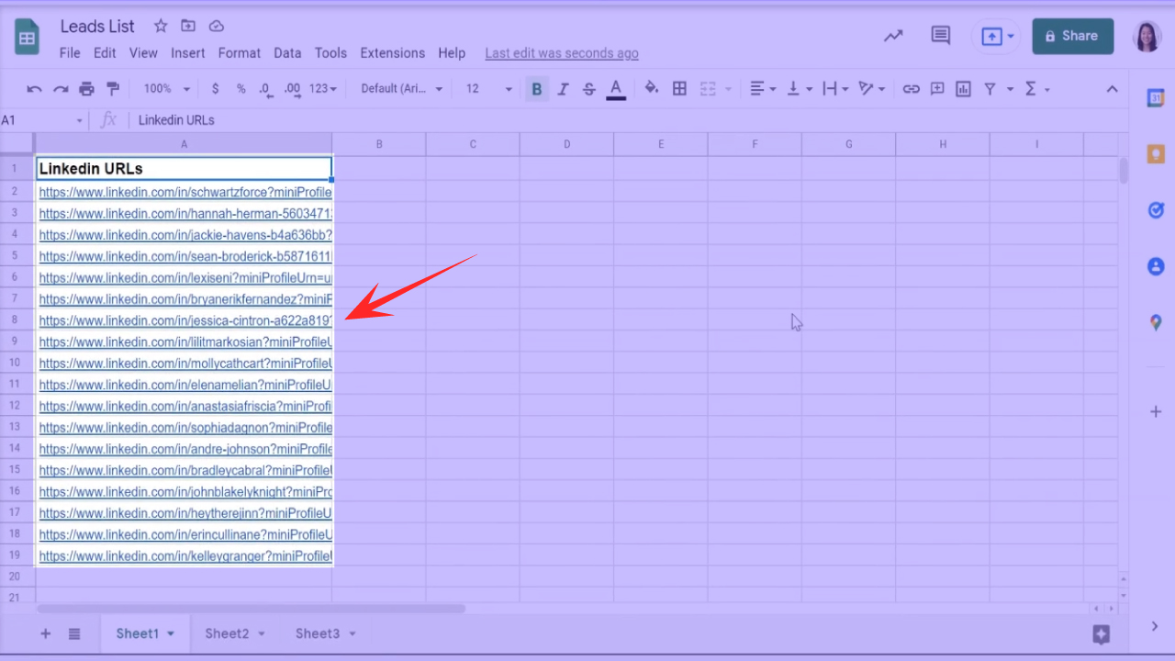Open text rotation dropdown
This screenshot has width=1175, height=661.
(871, 89)
